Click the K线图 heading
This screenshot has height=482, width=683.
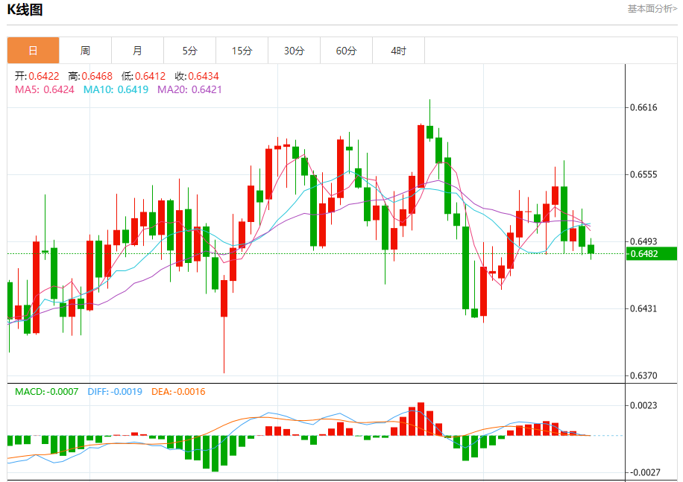(x=25, y=10)
